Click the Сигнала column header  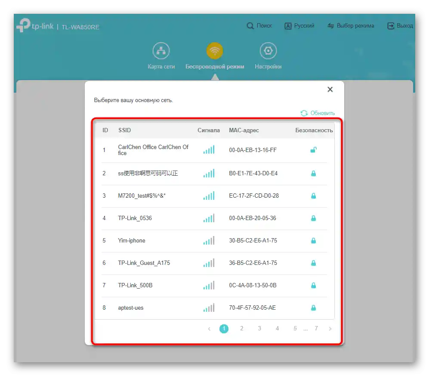(x=209, y=131)
